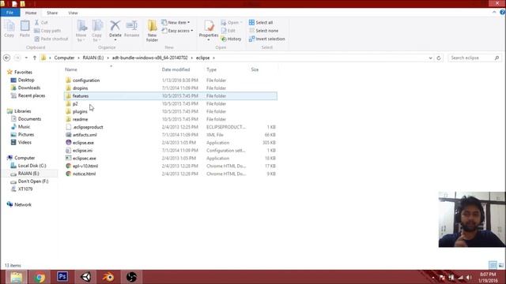The height and width of the screenshot is (284, 506).
Task: Click Select all in ribbon
Action: (x=261, y=23)
